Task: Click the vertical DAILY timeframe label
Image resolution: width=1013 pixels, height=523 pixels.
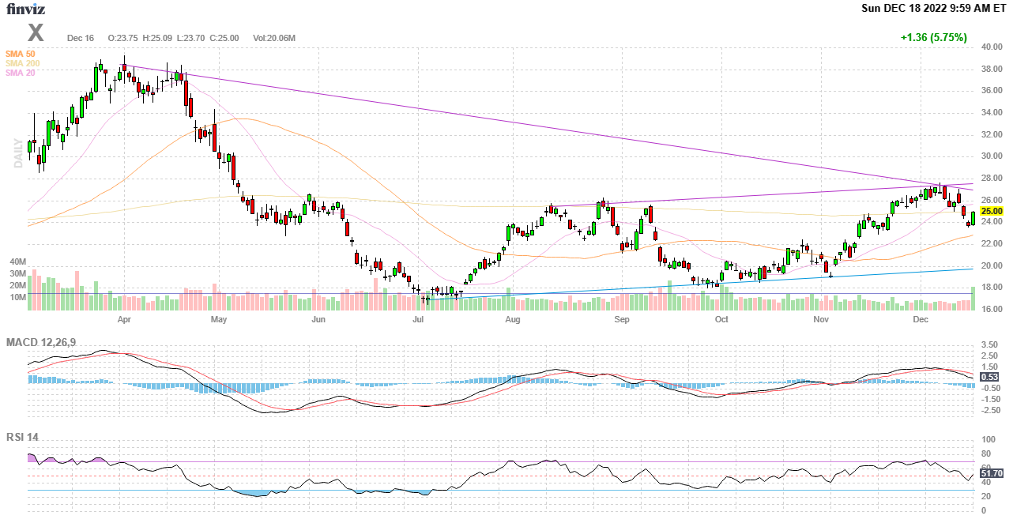Action: [17, 152]
